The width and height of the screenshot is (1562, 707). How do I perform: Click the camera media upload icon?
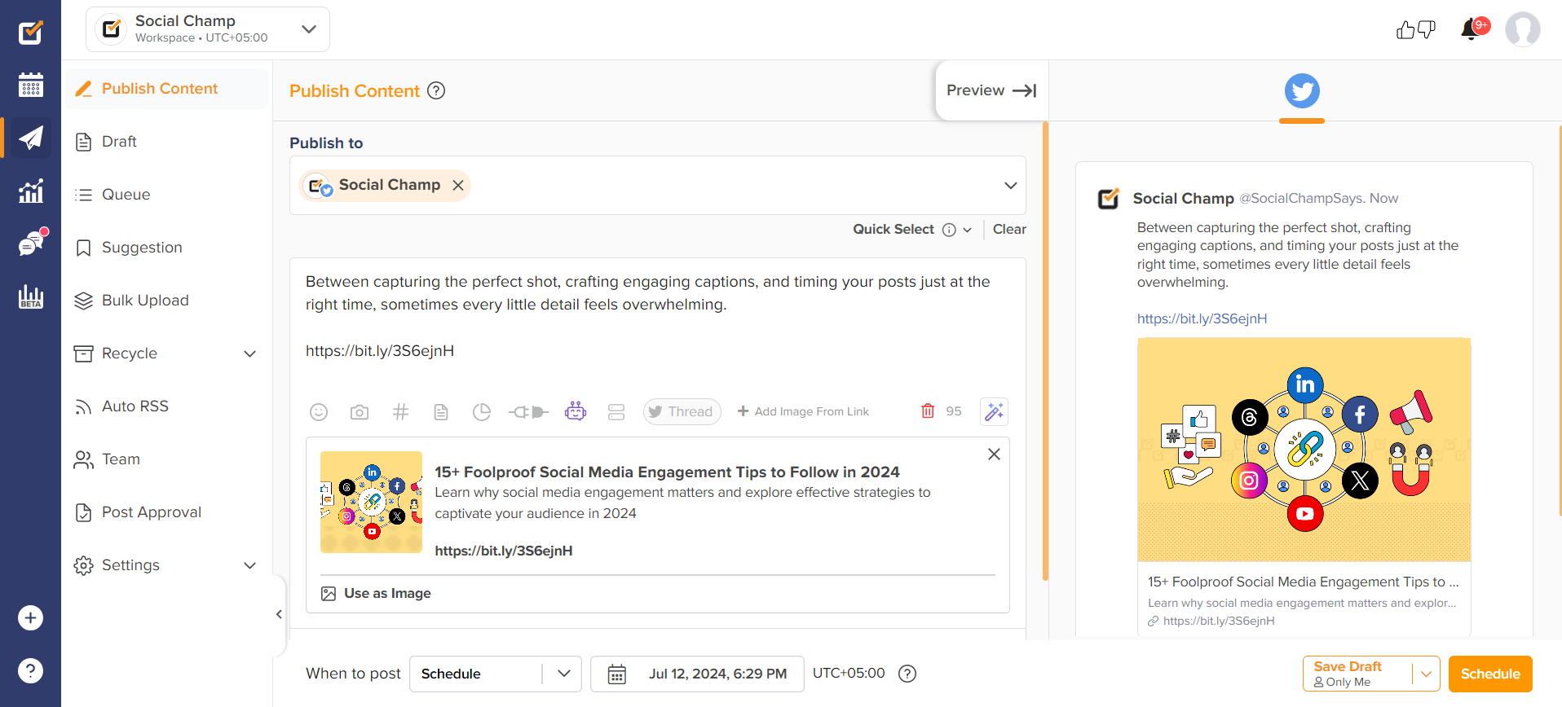(360, 412)
